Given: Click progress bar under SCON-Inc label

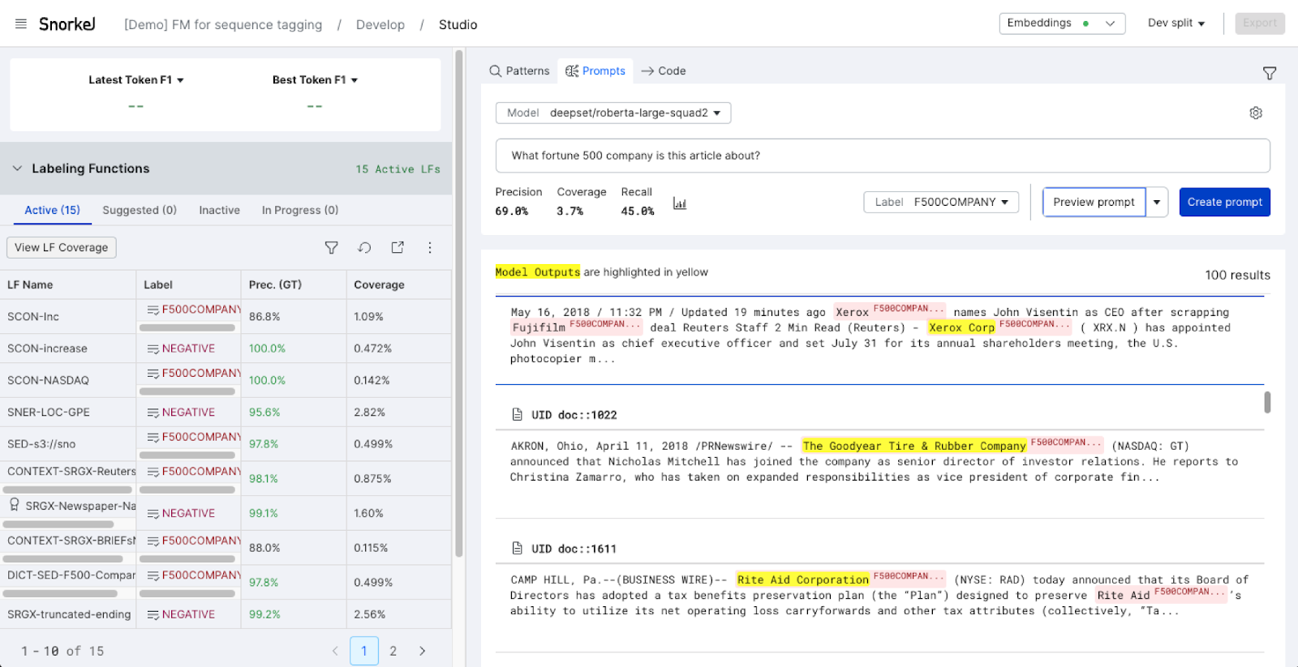Looking at the screenshot, I should [187, 327].
